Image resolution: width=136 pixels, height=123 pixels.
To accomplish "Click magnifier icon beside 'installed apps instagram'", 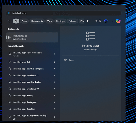I will [10, 102].
